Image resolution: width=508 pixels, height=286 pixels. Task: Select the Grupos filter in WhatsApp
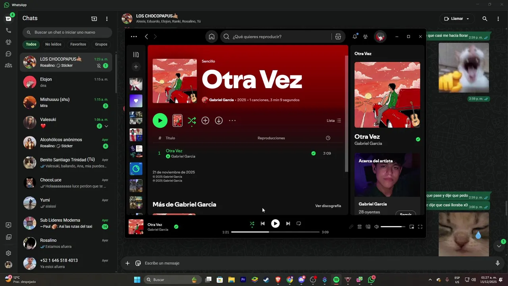coord(101,44)
